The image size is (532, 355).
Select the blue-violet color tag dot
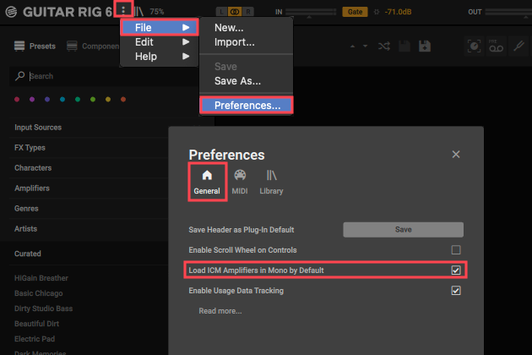tap(47, 99)
